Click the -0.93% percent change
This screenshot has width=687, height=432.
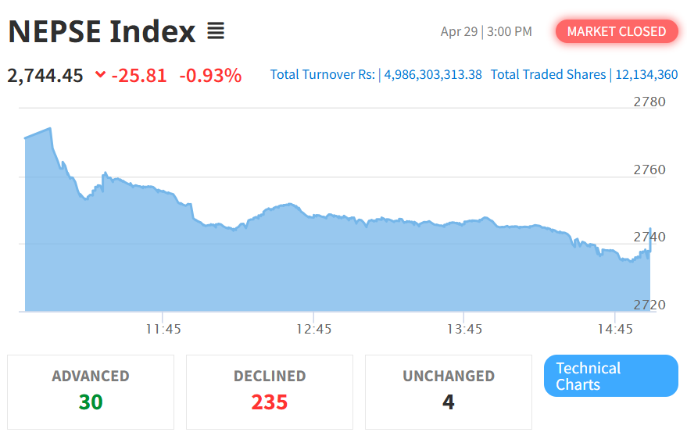[210, 76]
